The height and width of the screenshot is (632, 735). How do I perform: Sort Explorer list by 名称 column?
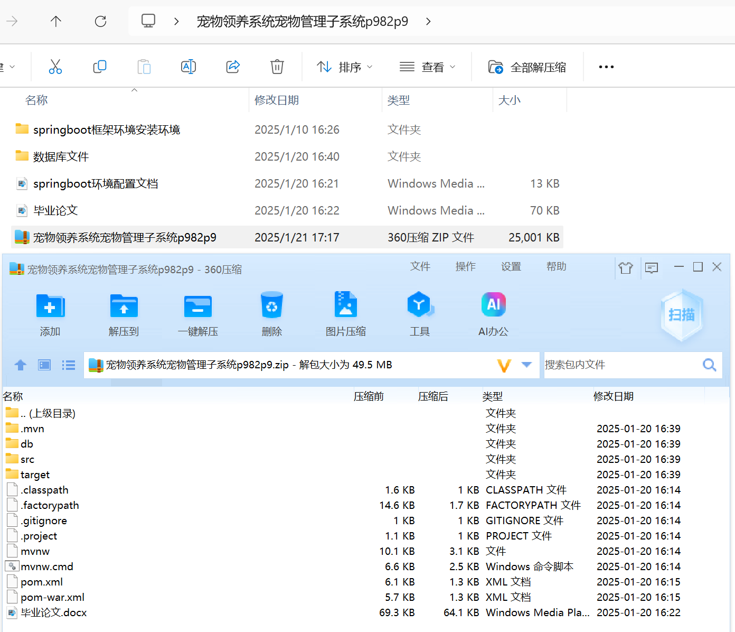pyautogui.click(x=36, y=100)
